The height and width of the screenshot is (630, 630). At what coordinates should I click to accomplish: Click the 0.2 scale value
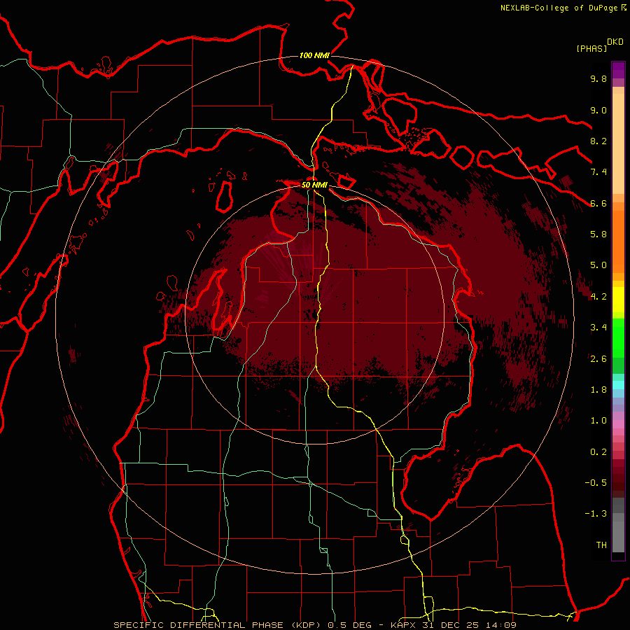[598, 452]
